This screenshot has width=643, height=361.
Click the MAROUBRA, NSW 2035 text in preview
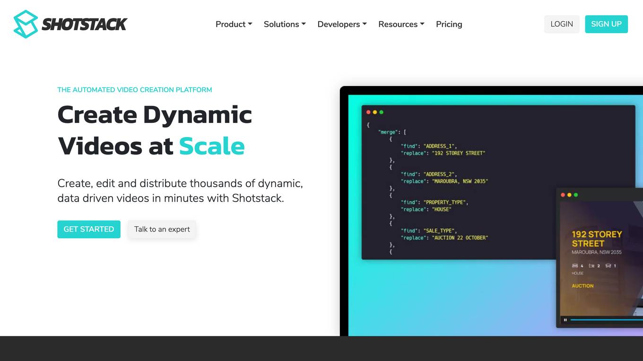point(597,252)
